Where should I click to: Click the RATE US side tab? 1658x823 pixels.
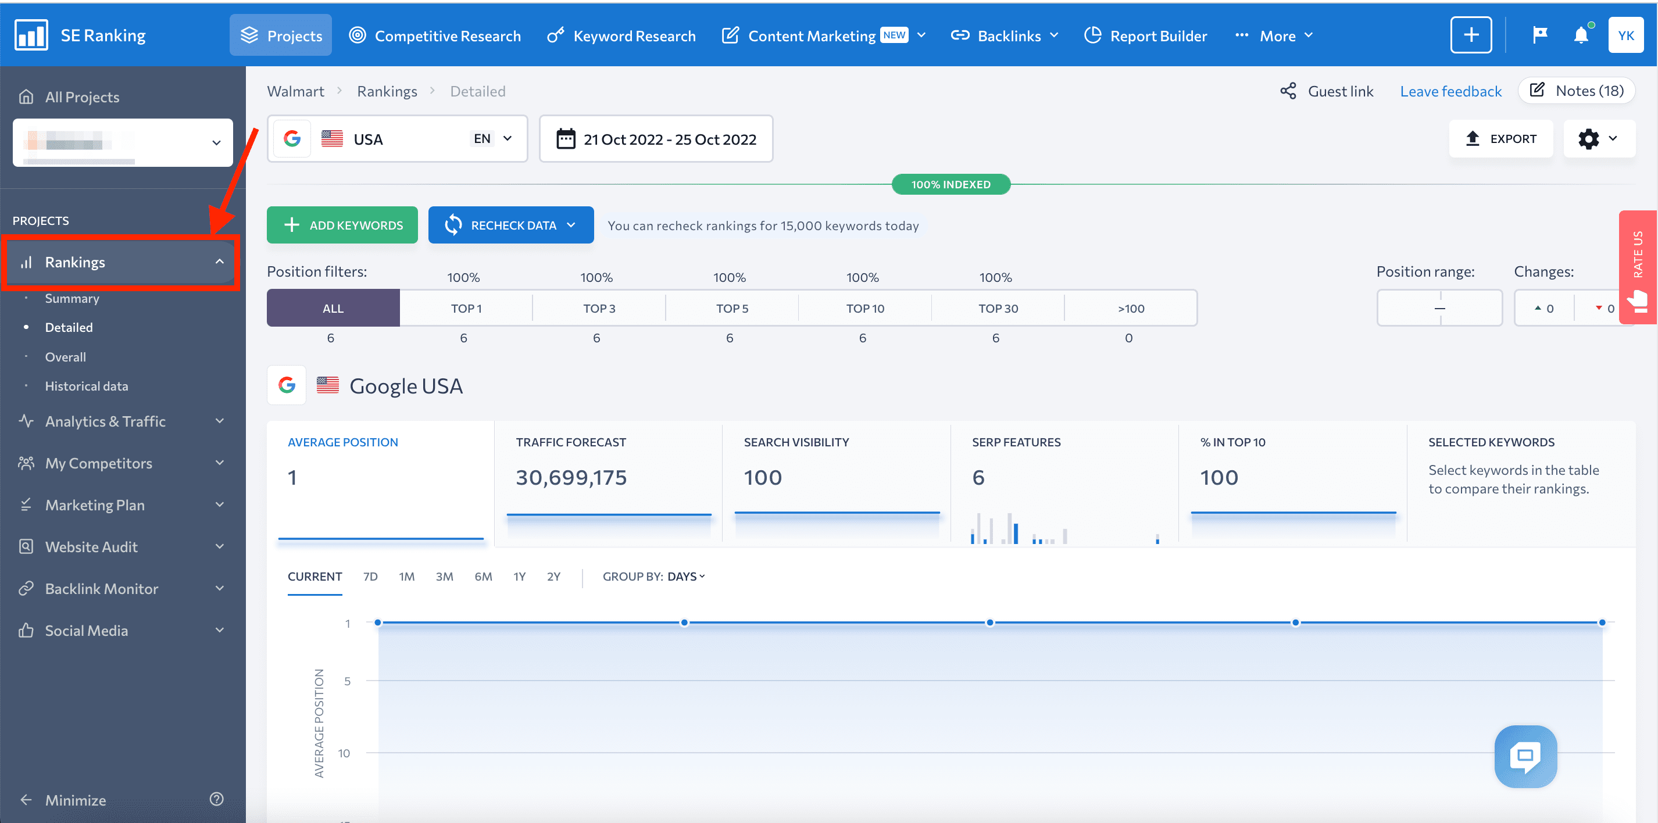click(x=1638, y=267)
